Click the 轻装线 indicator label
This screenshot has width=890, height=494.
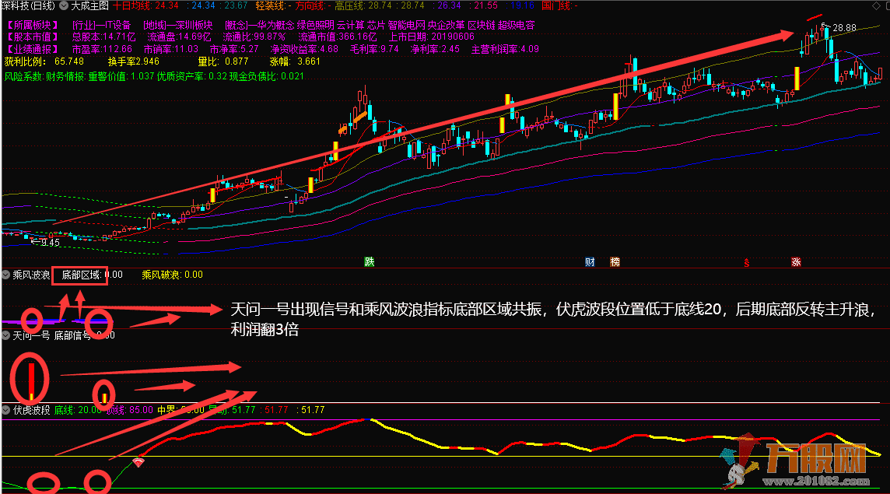point(274,5)
